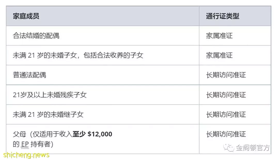Click the WeChat logo icon in watermark
The width and height of the screenshot is (279, 160).
tap(229, 148)
